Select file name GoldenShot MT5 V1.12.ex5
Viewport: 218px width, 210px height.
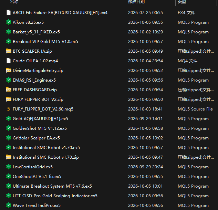(x=40, y=128)
